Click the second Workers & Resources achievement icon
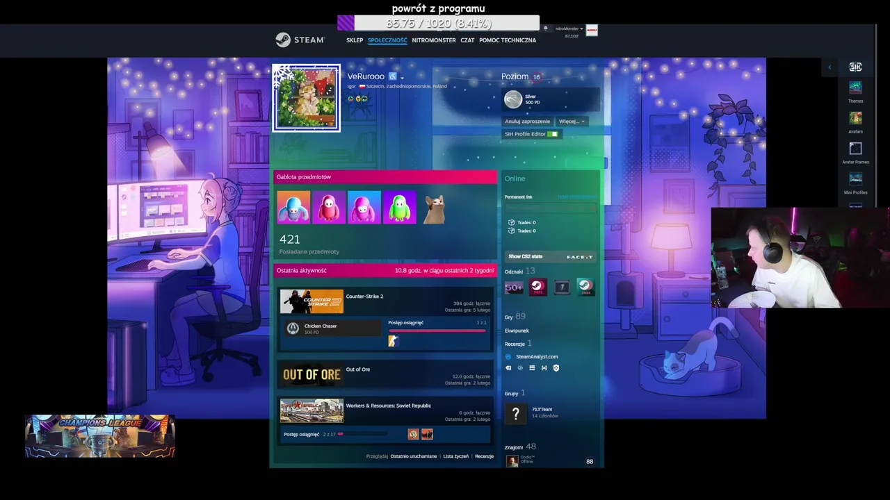The height and width of the screenshot is (500, 890). 427,434
